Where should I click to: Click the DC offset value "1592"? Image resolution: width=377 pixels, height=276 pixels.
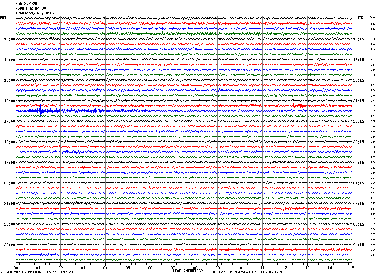click(372, 39)
